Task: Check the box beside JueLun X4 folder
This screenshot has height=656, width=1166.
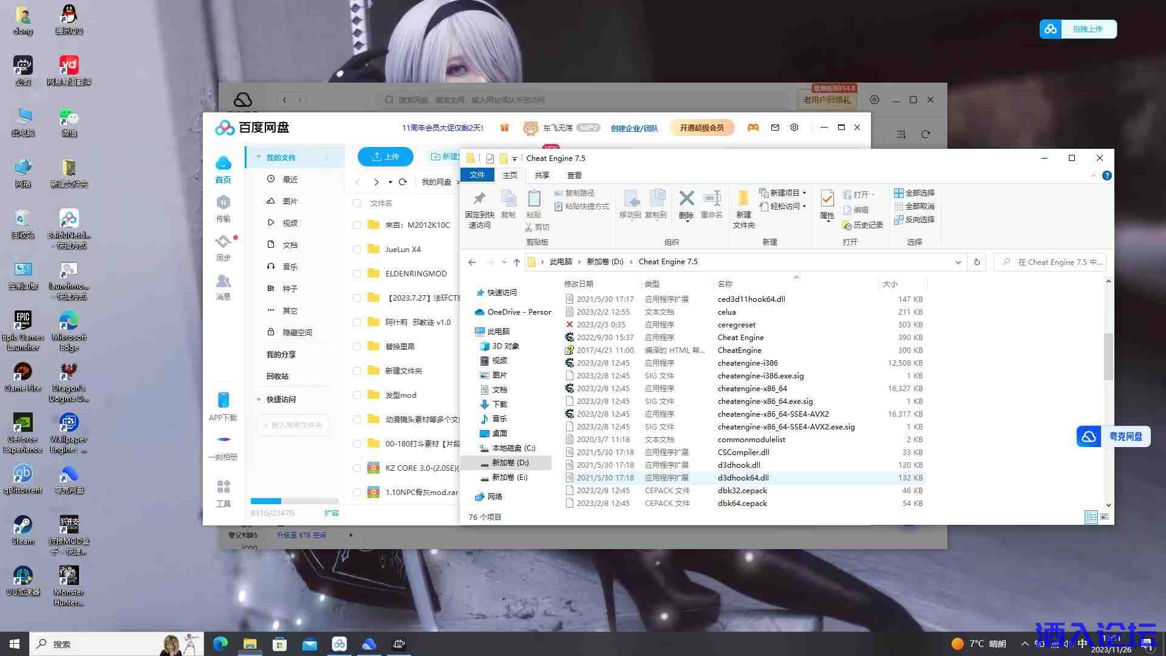Action: [356, 249]
